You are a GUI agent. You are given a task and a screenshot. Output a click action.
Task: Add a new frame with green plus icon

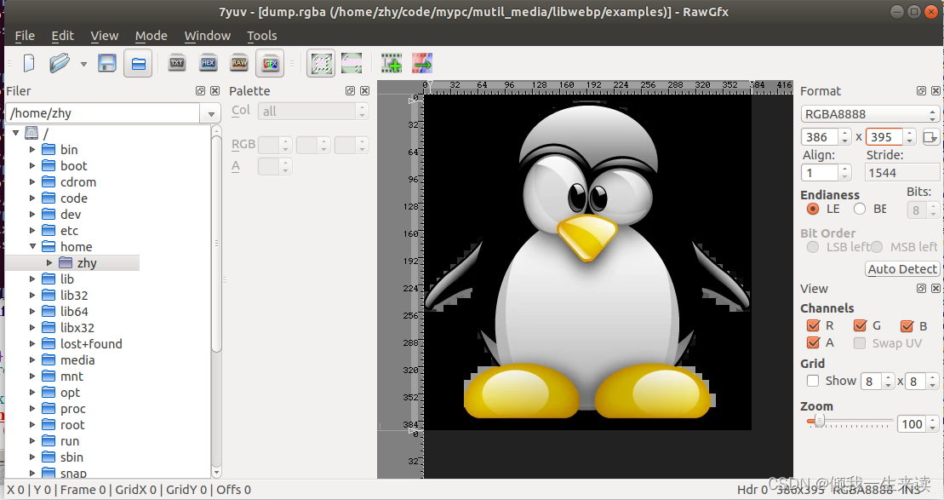coord(392,62)
